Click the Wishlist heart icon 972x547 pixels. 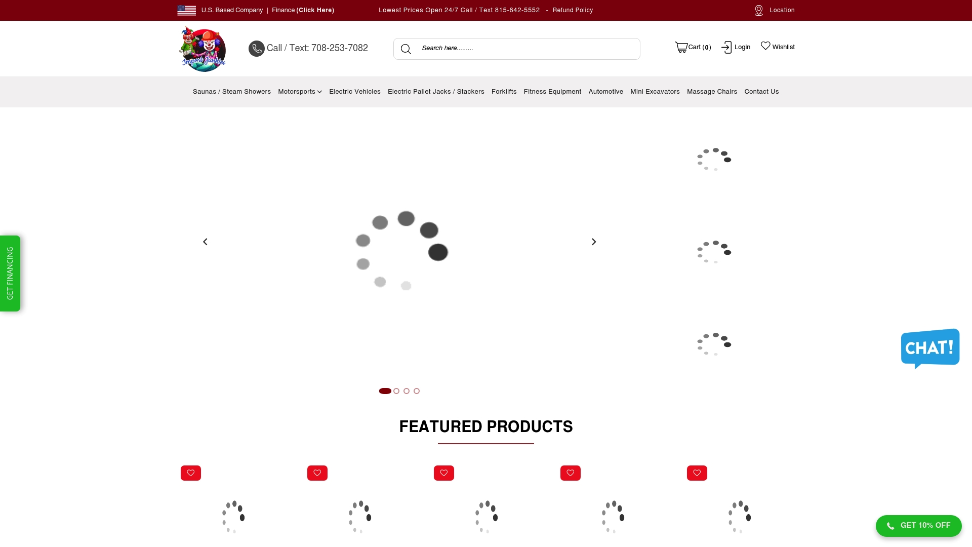[765, 46]
